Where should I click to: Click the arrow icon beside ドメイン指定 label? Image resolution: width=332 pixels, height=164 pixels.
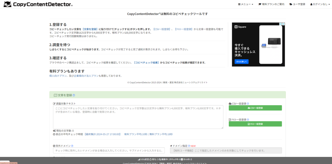[171, 146]
